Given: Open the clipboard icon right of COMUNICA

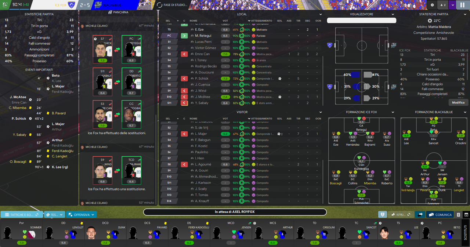Looking at the screenshot, I should pyautogui.click(x=459, y=215).
